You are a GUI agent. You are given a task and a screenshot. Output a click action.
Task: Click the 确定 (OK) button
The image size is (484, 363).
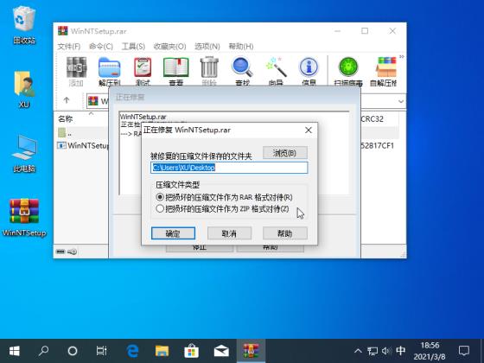click(x=173, y=233)
